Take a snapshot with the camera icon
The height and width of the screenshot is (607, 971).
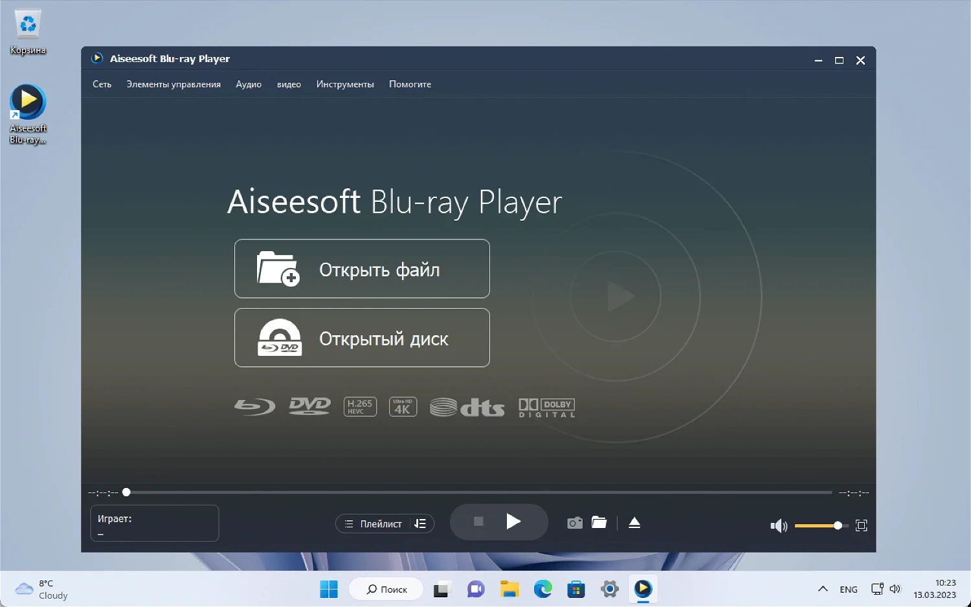[574, 522]
